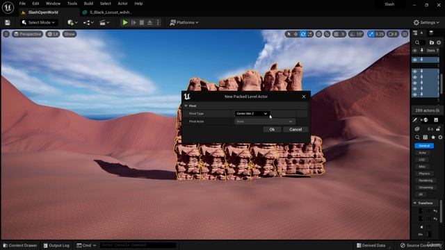Activate the Scale tool in the viewport
The width and height of the screenshot is (445, 250).
click(310, 34)
